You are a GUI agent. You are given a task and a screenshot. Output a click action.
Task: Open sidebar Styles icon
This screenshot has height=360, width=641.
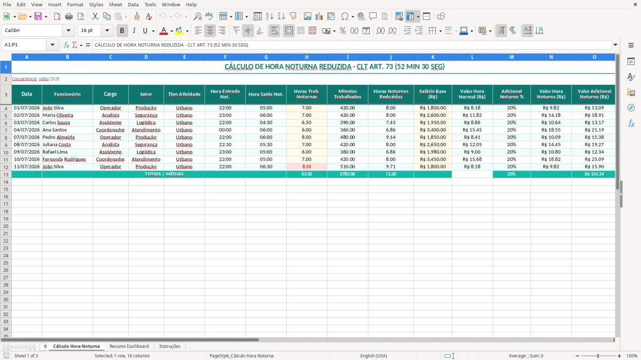click(x=631, y=77)
